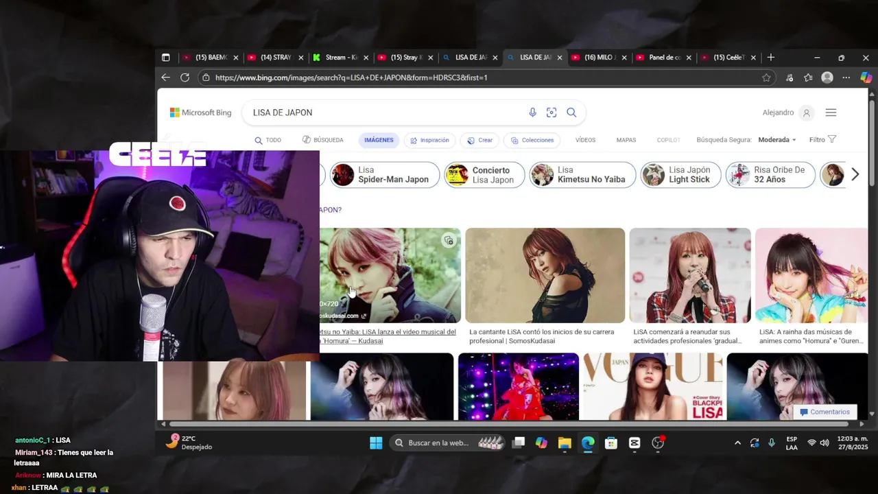Select Risa Oribe De 32 Años suggestion
The height and width of the screenshot is (494, 878).
pyautogui.click(x=770, y=175)
